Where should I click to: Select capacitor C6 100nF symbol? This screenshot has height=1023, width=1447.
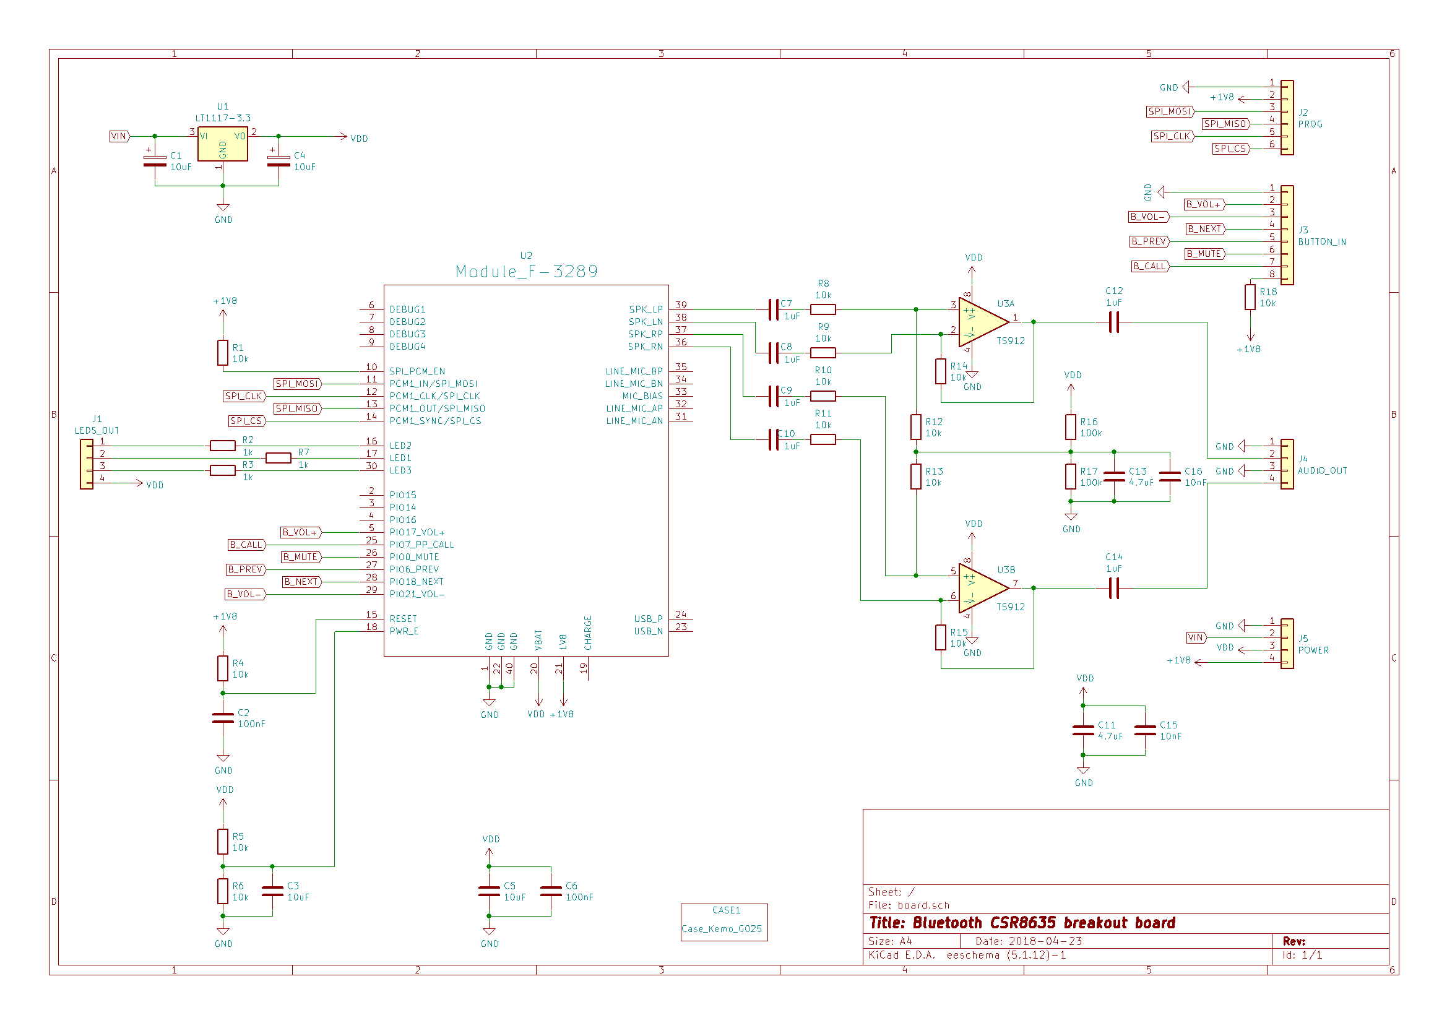[551, 891]
